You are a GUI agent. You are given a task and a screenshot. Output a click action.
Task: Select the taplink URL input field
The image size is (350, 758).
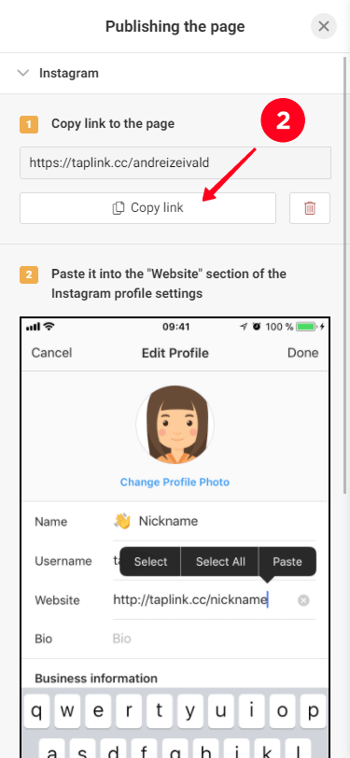175,163
